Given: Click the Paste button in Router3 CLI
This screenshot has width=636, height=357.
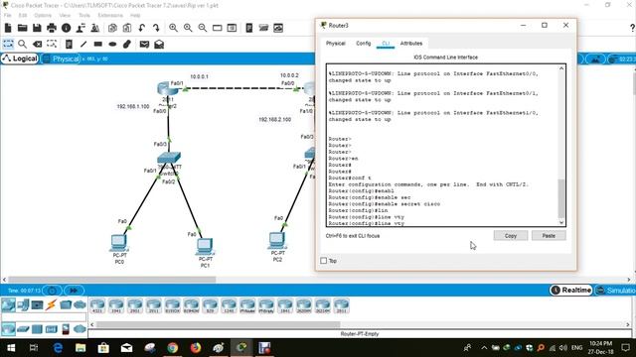Looking at the screenshot, I should coord(549,236).
